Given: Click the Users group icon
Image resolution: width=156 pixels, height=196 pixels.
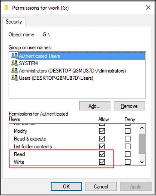Looking at the screenshot, I should pos(15,78).
